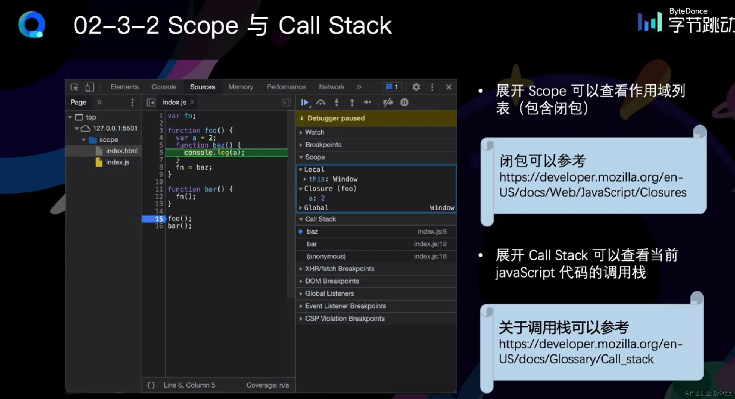Image resolution: width=735 pixels, height=399 pixels.
Task: Open index.html in file tree
Action: pyautogui.click(x=121, y=151)
